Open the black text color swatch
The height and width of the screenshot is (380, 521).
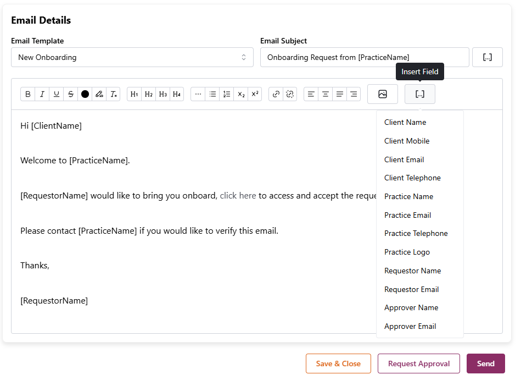click(x=85, y=94)
